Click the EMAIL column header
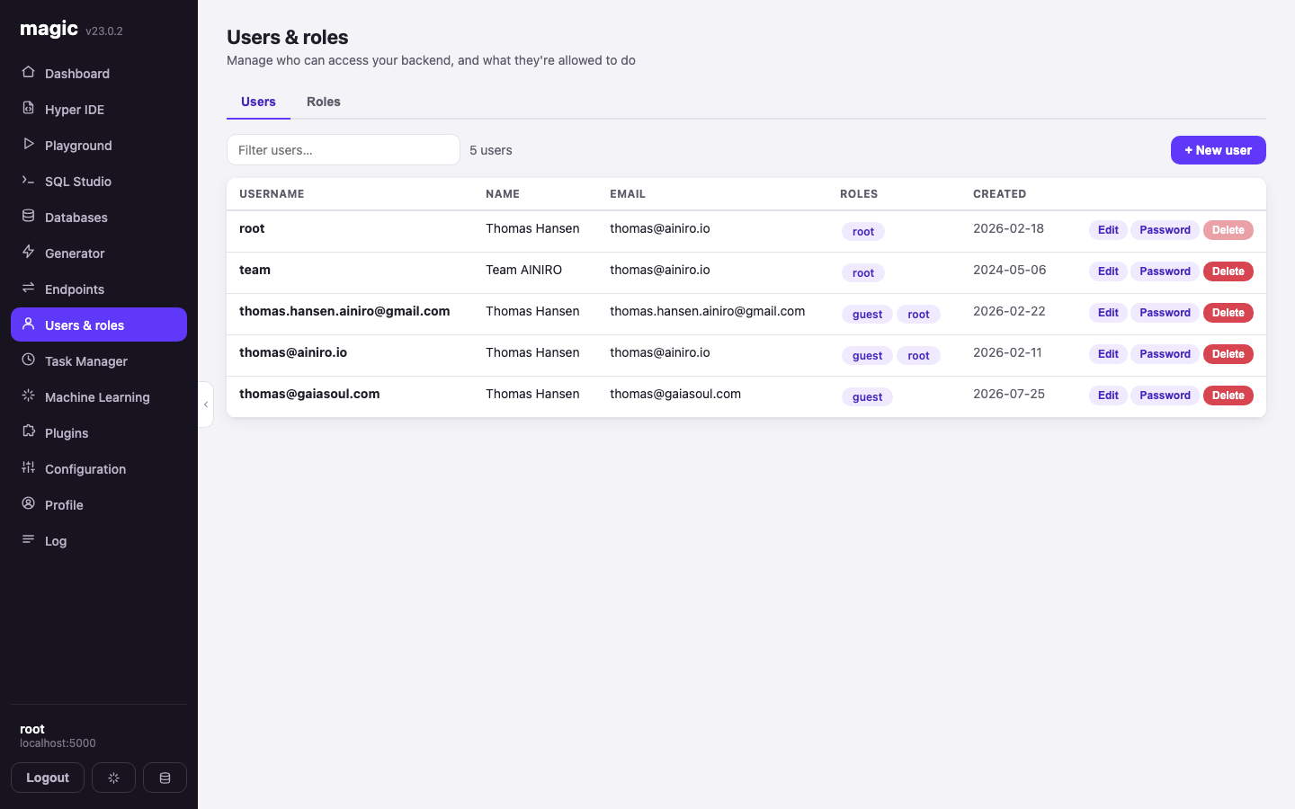 click(628, 194)
